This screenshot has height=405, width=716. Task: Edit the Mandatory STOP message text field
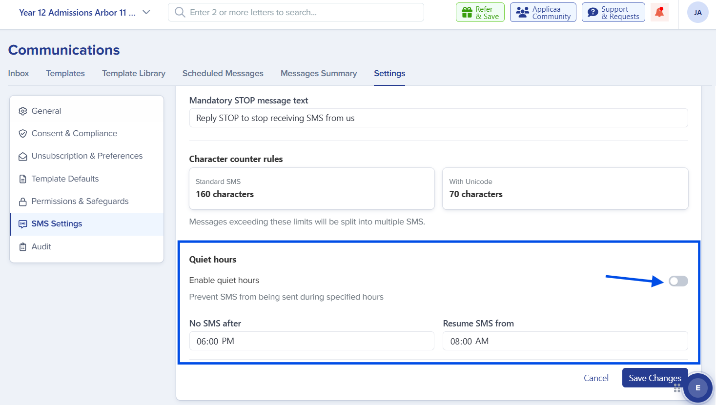439,118
